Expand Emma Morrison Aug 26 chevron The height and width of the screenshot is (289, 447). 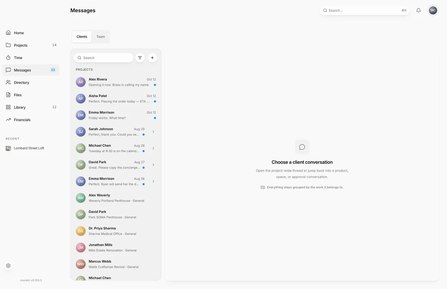(153, 181)
